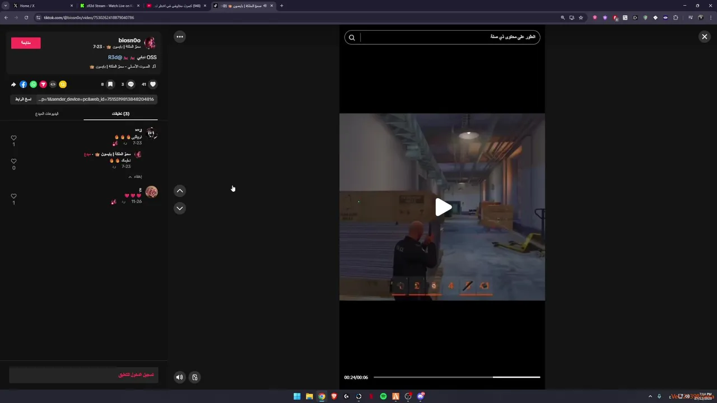
Task: Open Spotify from the taskbar
Action: 383,396
